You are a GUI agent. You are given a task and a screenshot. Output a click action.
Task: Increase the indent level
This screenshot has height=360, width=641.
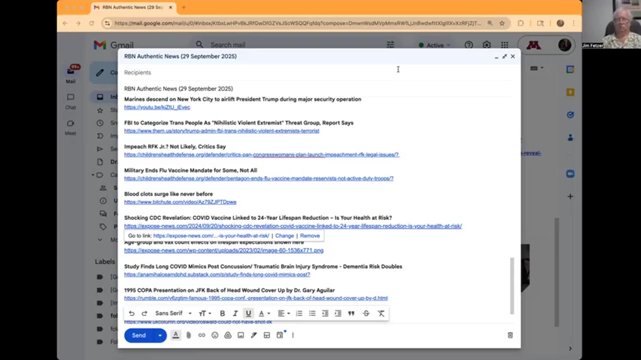point(338,313)
